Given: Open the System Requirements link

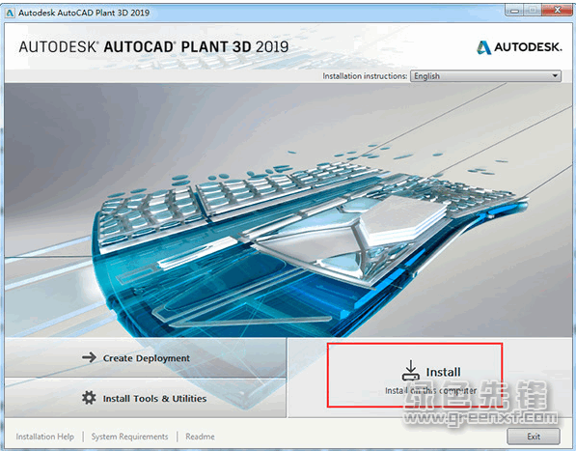Looking at the screenshot, I should click(129, 437).
